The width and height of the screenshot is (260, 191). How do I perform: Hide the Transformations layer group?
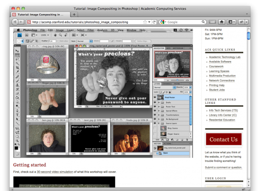coord(155,115)
